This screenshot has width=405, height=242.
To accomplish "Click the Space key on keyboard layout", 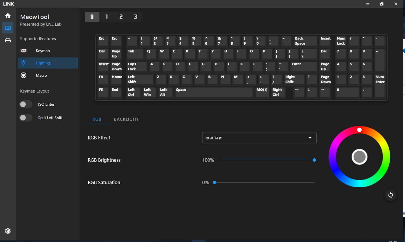I will point(214,92).
